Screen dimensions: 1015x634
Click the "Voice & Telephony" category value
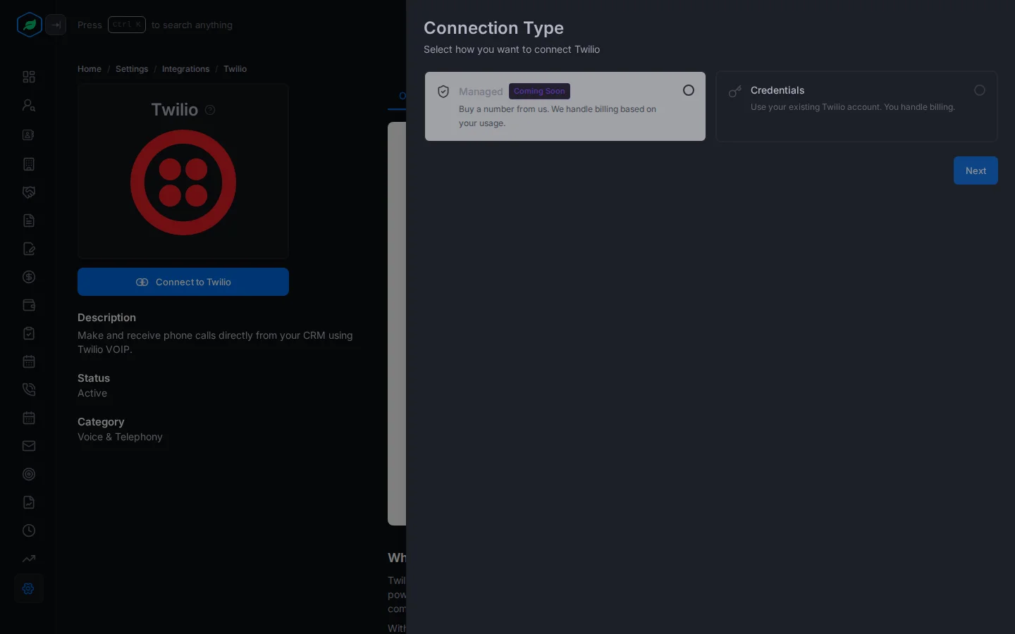pyautogui.click(x=120, y=437)
